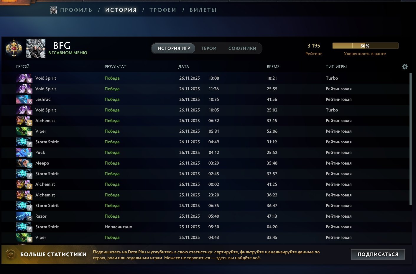Click the ИСТОРИЯ ИГР pill button

pos(174,48)
